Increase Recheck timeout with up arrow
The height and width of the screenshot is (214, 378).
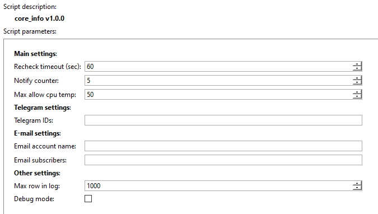[x=357, y=64]
